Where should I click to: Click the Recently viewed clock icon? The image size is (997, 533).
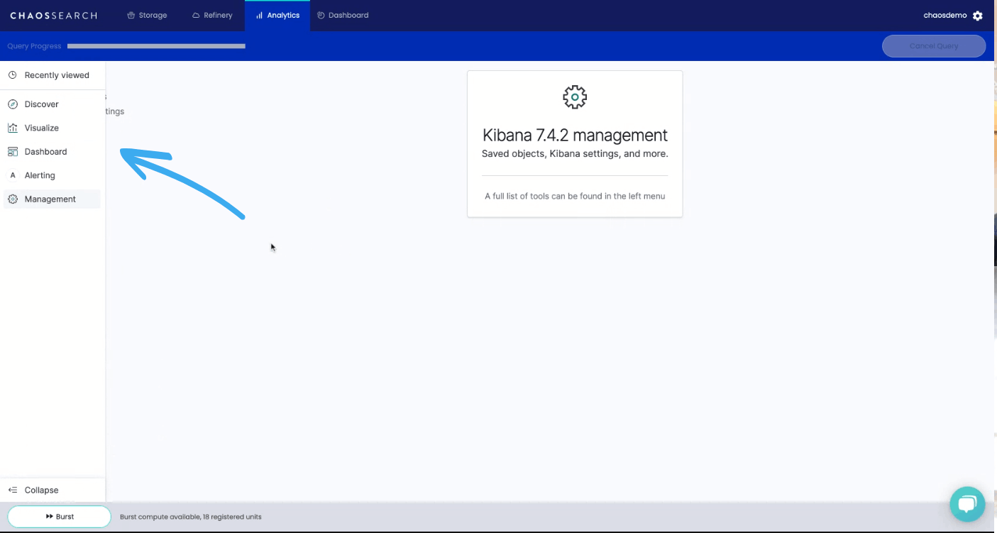[13, 75]
